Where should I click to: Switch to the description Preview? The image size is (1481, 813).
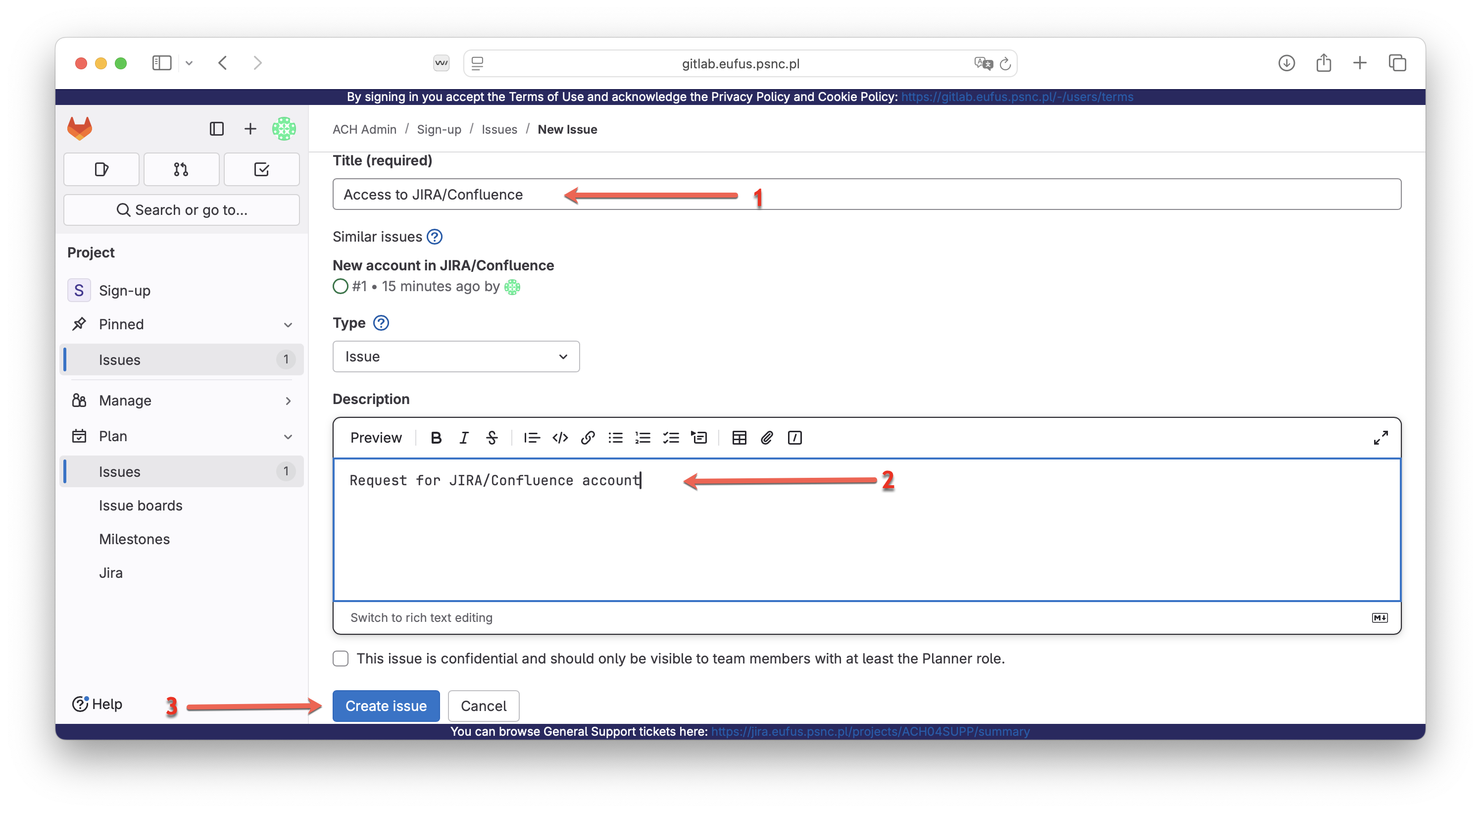376,438
